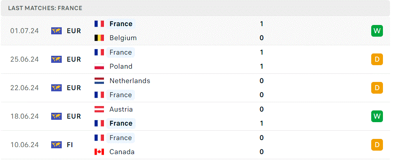
Task: Open the Netherlands team link
Action: (x=130, y=81)
